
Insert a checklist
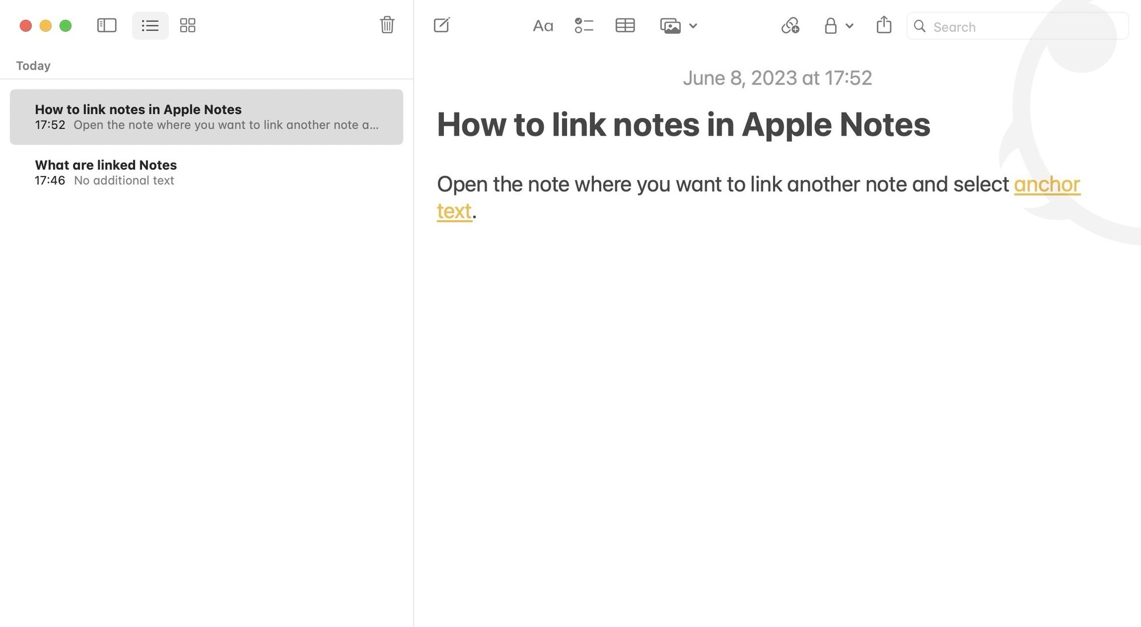pyautogui.click(x=584, y=26)
